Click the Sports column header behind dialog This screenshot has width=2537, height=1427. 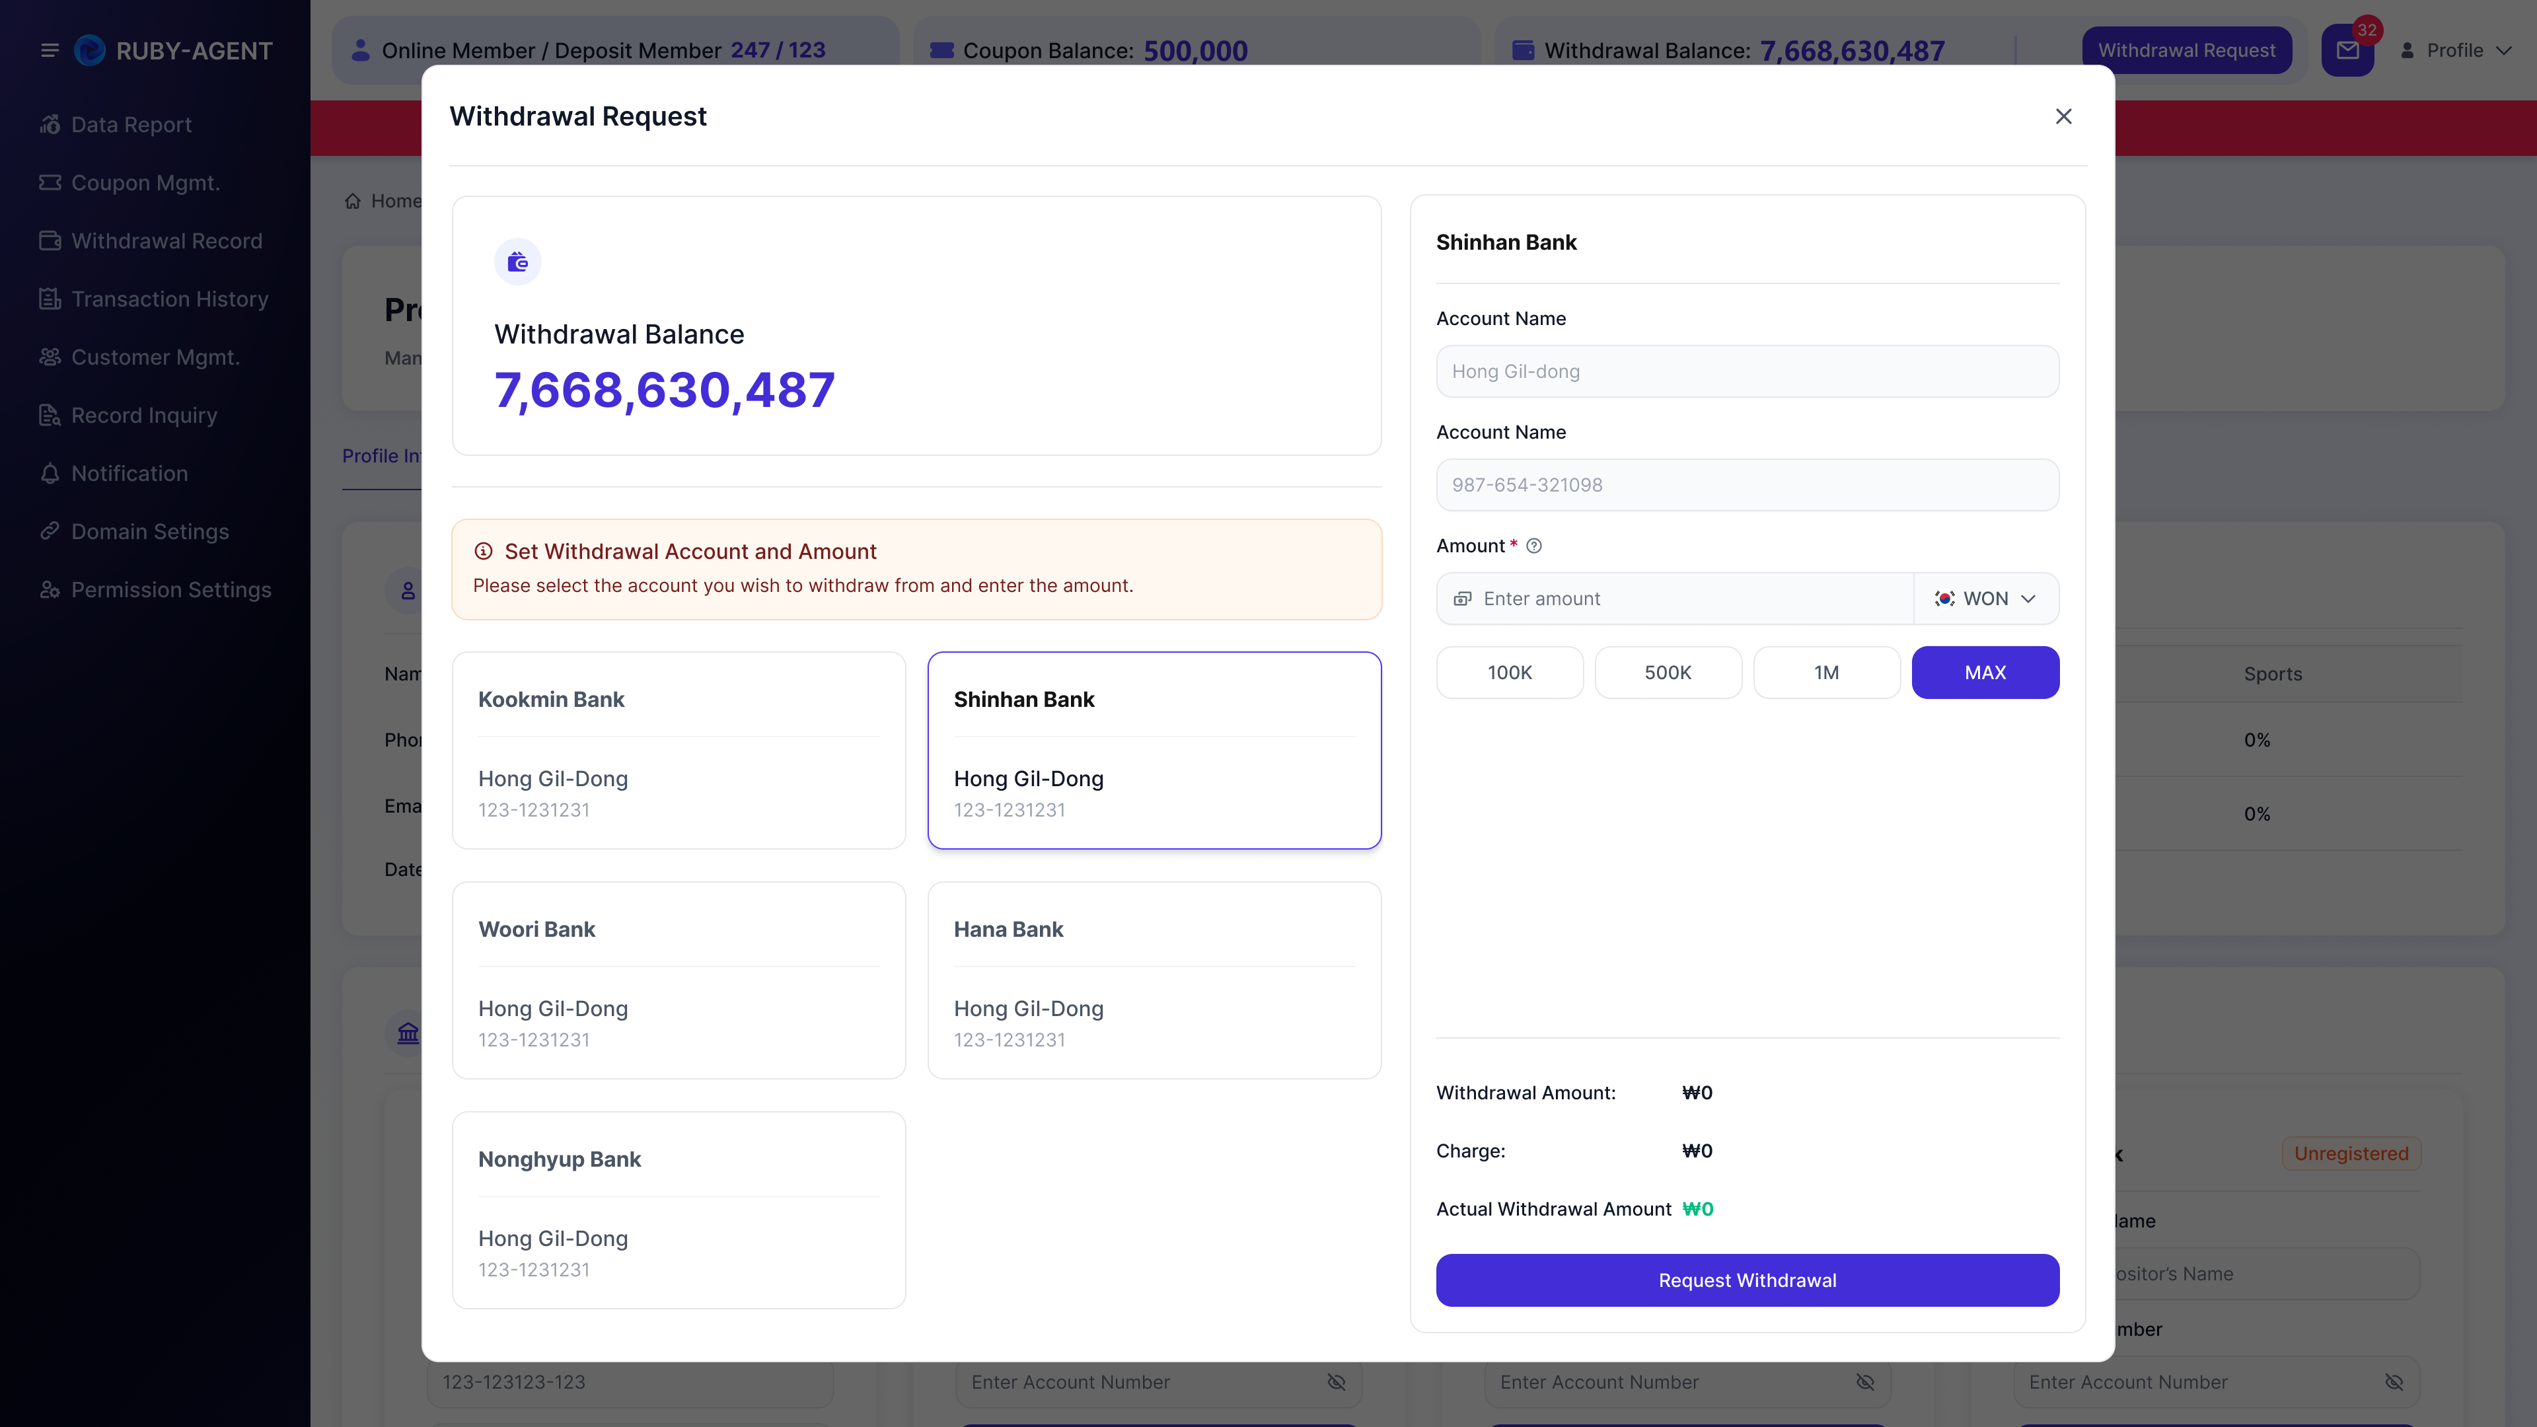[x=2273, y=674]
